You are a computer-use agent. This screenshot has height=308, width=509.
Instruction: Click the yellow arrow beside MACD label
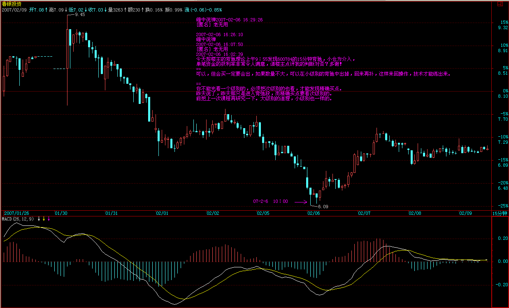(44, 219)
